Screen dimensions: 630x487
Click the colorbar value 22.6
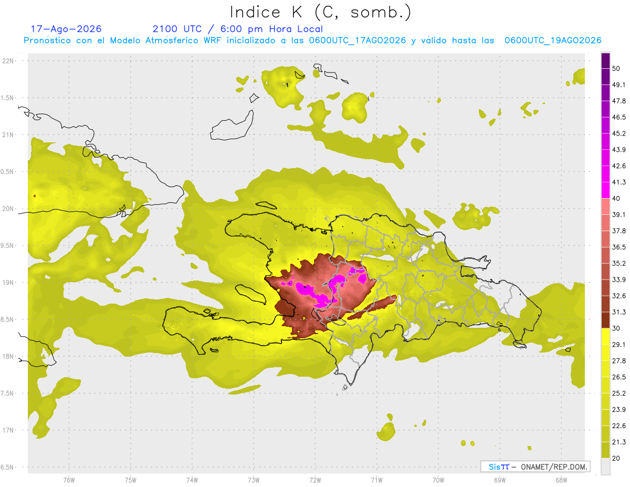click(x=619, y=426)
